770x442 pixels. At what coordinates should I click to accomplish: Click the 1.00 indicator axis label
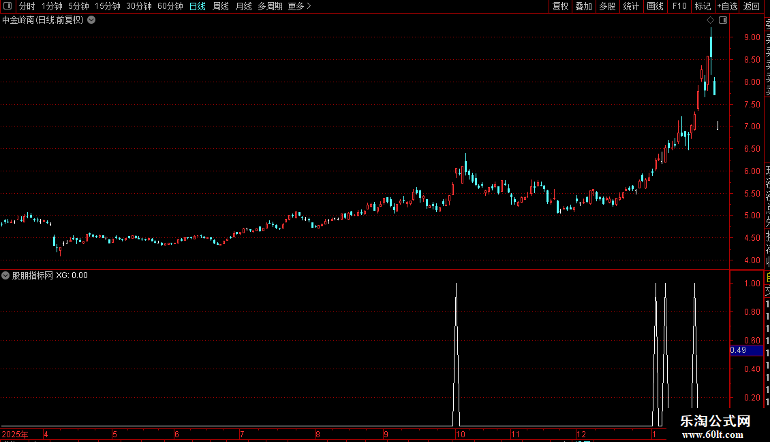click(x=752, y=284)
